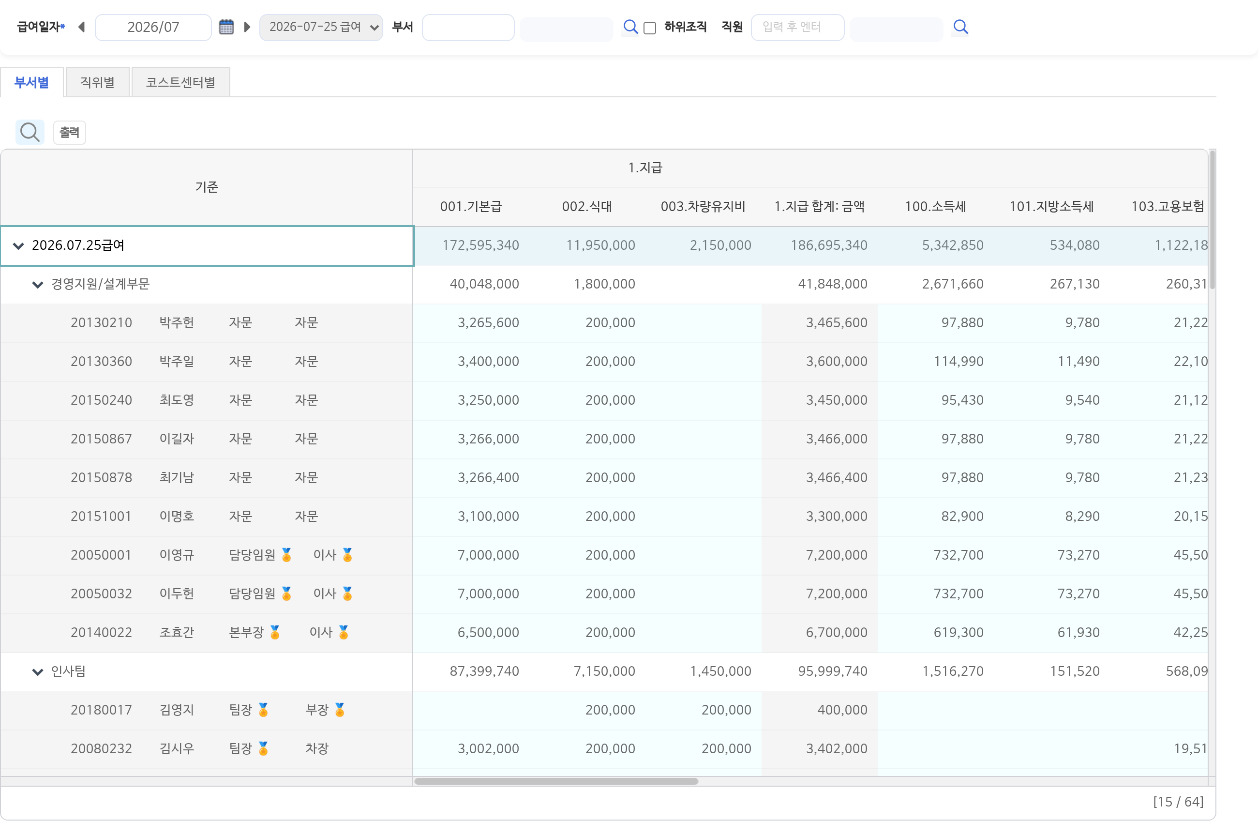The image size is (1258, 822).
Task: Switch to the 코스트센터별 tab
Action: pos(181,82)
